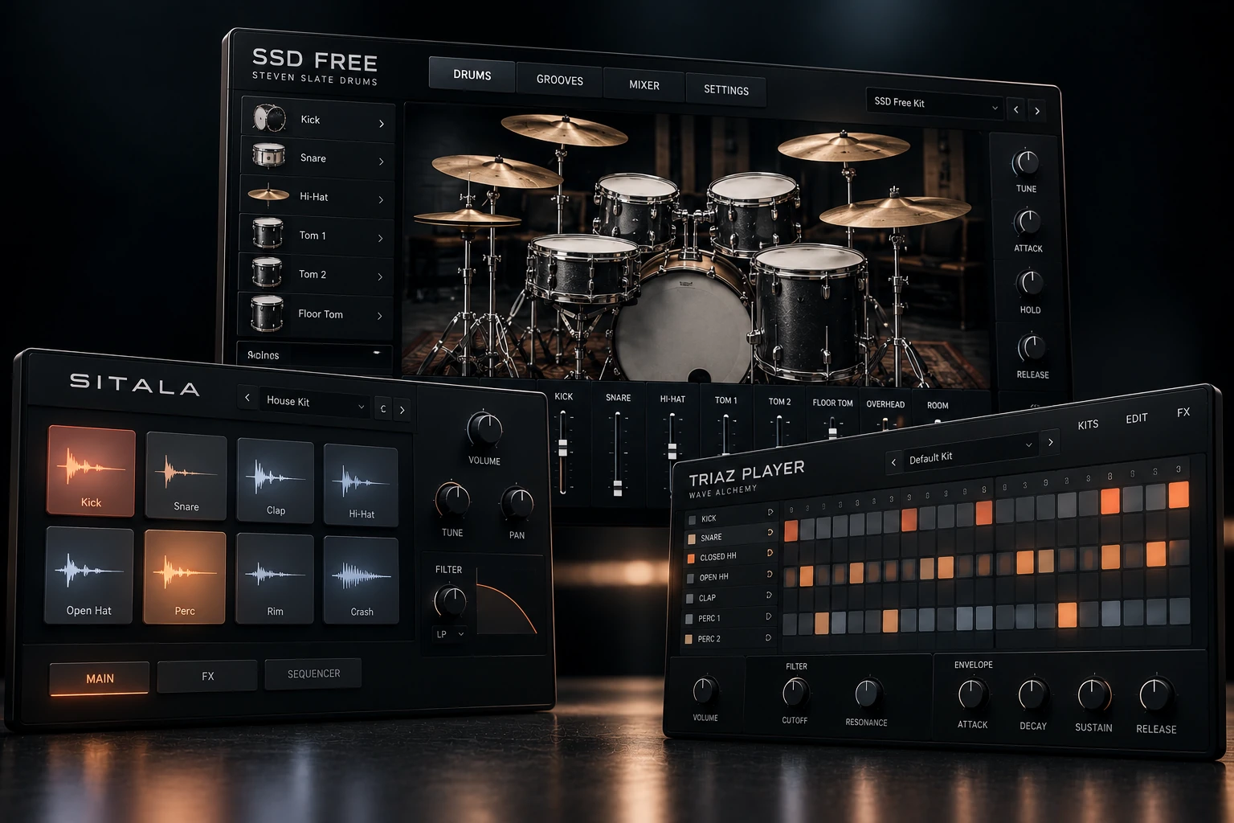Image resolution: width=1234 pixels, height=823 pixels.
Task: Open the SEQUENCER tab in Sitala
Action: 313,674
